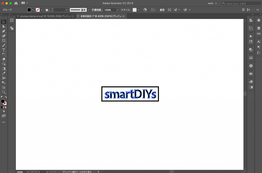Image resolution: width=262 pixels, height=173 pixels.
Task: Open the graphic style スタイル dropdown
Action: (138, 10)
